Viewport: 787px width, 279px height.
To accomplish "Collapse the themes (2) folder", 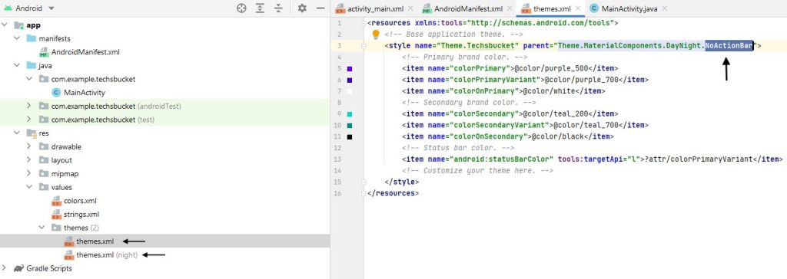I will click(42, 228).
